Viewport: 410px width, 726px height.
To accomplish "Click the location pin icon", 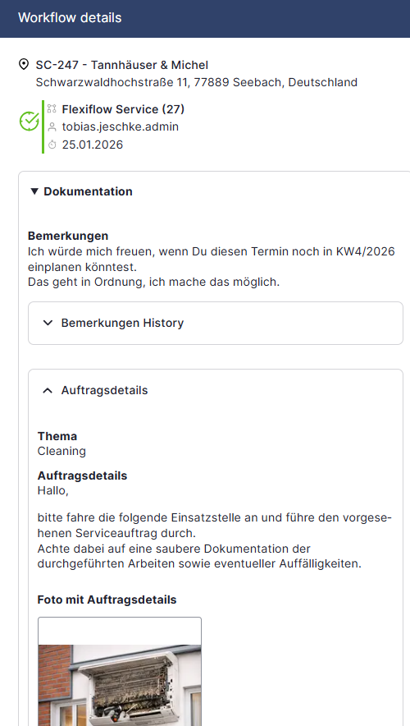I will point(24,64).
